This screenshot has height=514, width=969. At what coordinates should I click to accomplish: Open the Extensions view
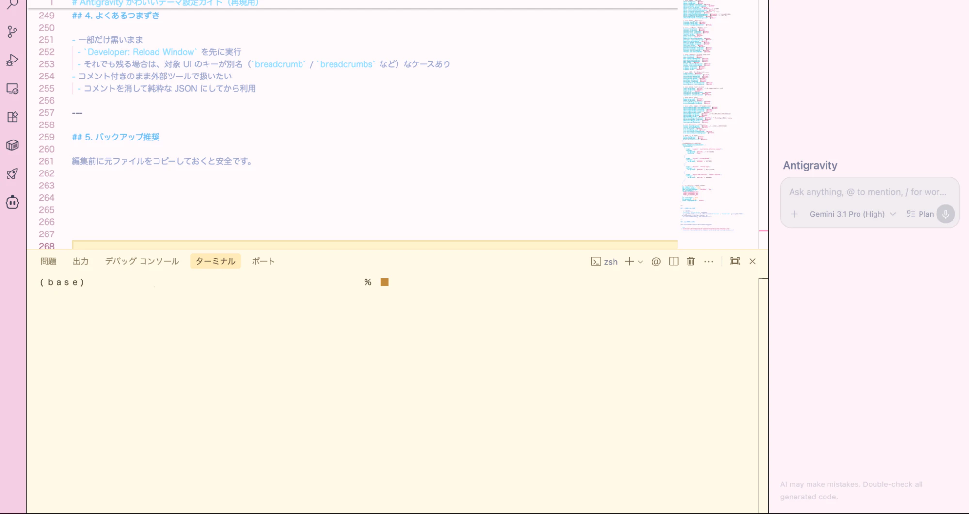click(13, 117)
